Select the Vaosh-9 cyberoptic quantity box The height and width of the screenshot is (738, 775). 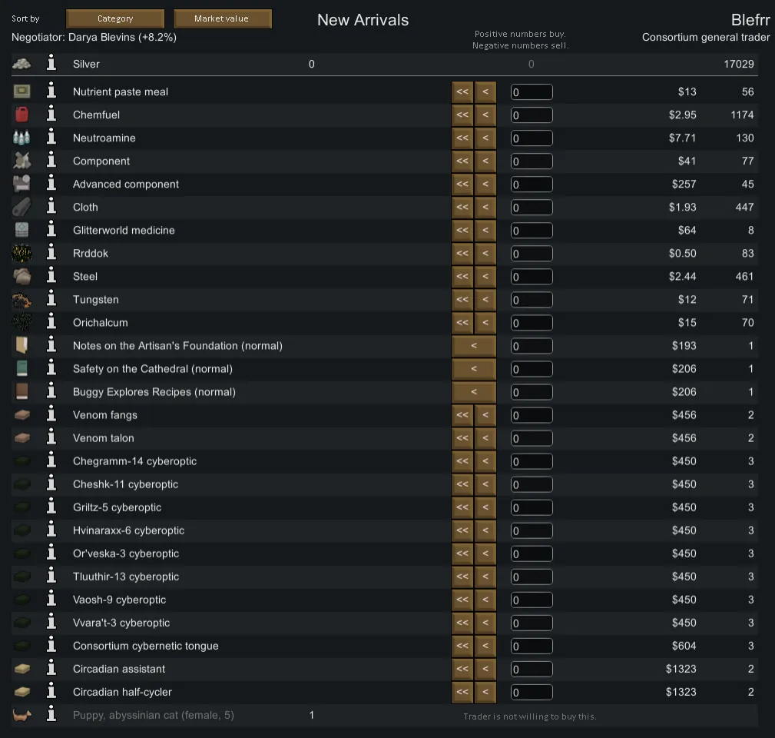[532, 600]
